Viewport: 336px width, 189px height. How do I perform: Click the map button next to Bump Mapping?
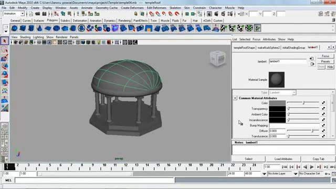click(x=323, y=125)
